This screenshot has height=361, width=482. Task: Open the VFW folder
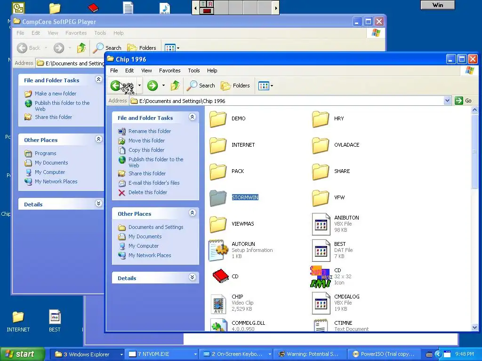click(328, 198)
